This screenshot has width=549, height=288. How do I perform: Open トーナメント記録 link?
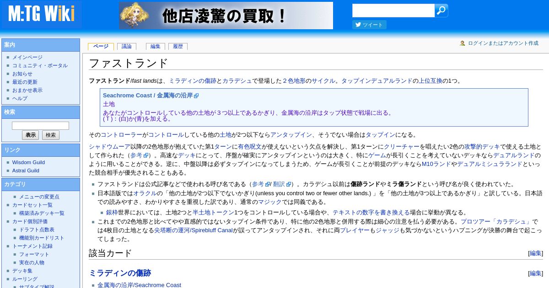[32, 246]
